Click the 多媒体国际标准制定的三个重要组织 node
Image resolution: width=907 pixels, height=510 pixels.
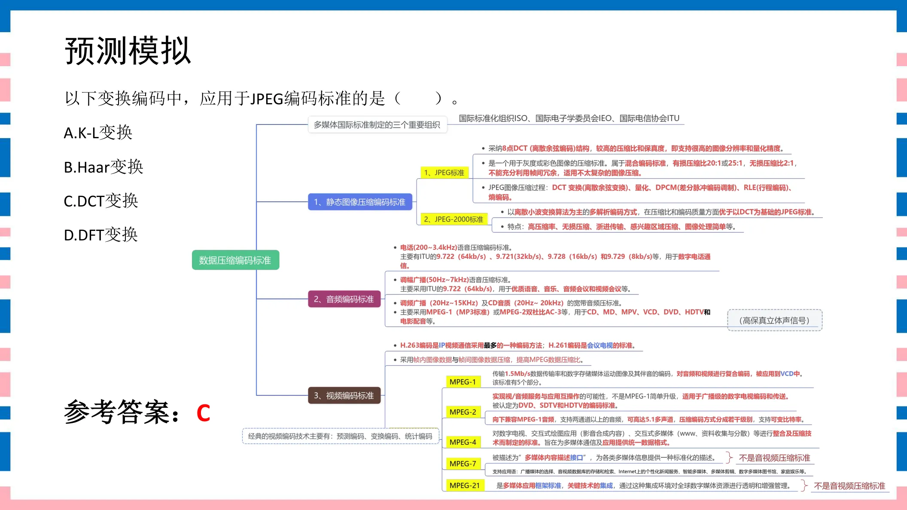click(x=377, y=124)
